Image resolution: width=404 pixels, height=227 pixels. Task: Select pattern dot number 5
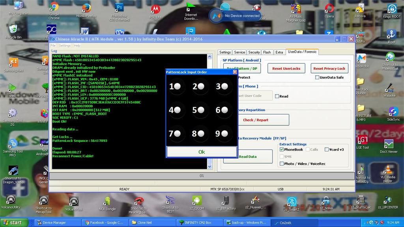(x=201, y=110)
